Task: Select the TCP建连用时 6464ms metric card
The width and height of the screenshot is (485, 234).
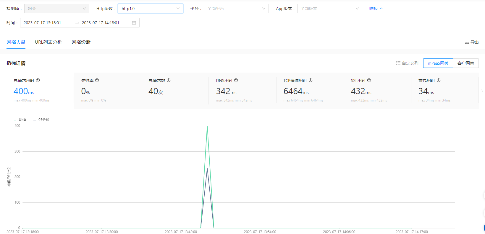Action: pyautogui.click(x=310, y=91)
